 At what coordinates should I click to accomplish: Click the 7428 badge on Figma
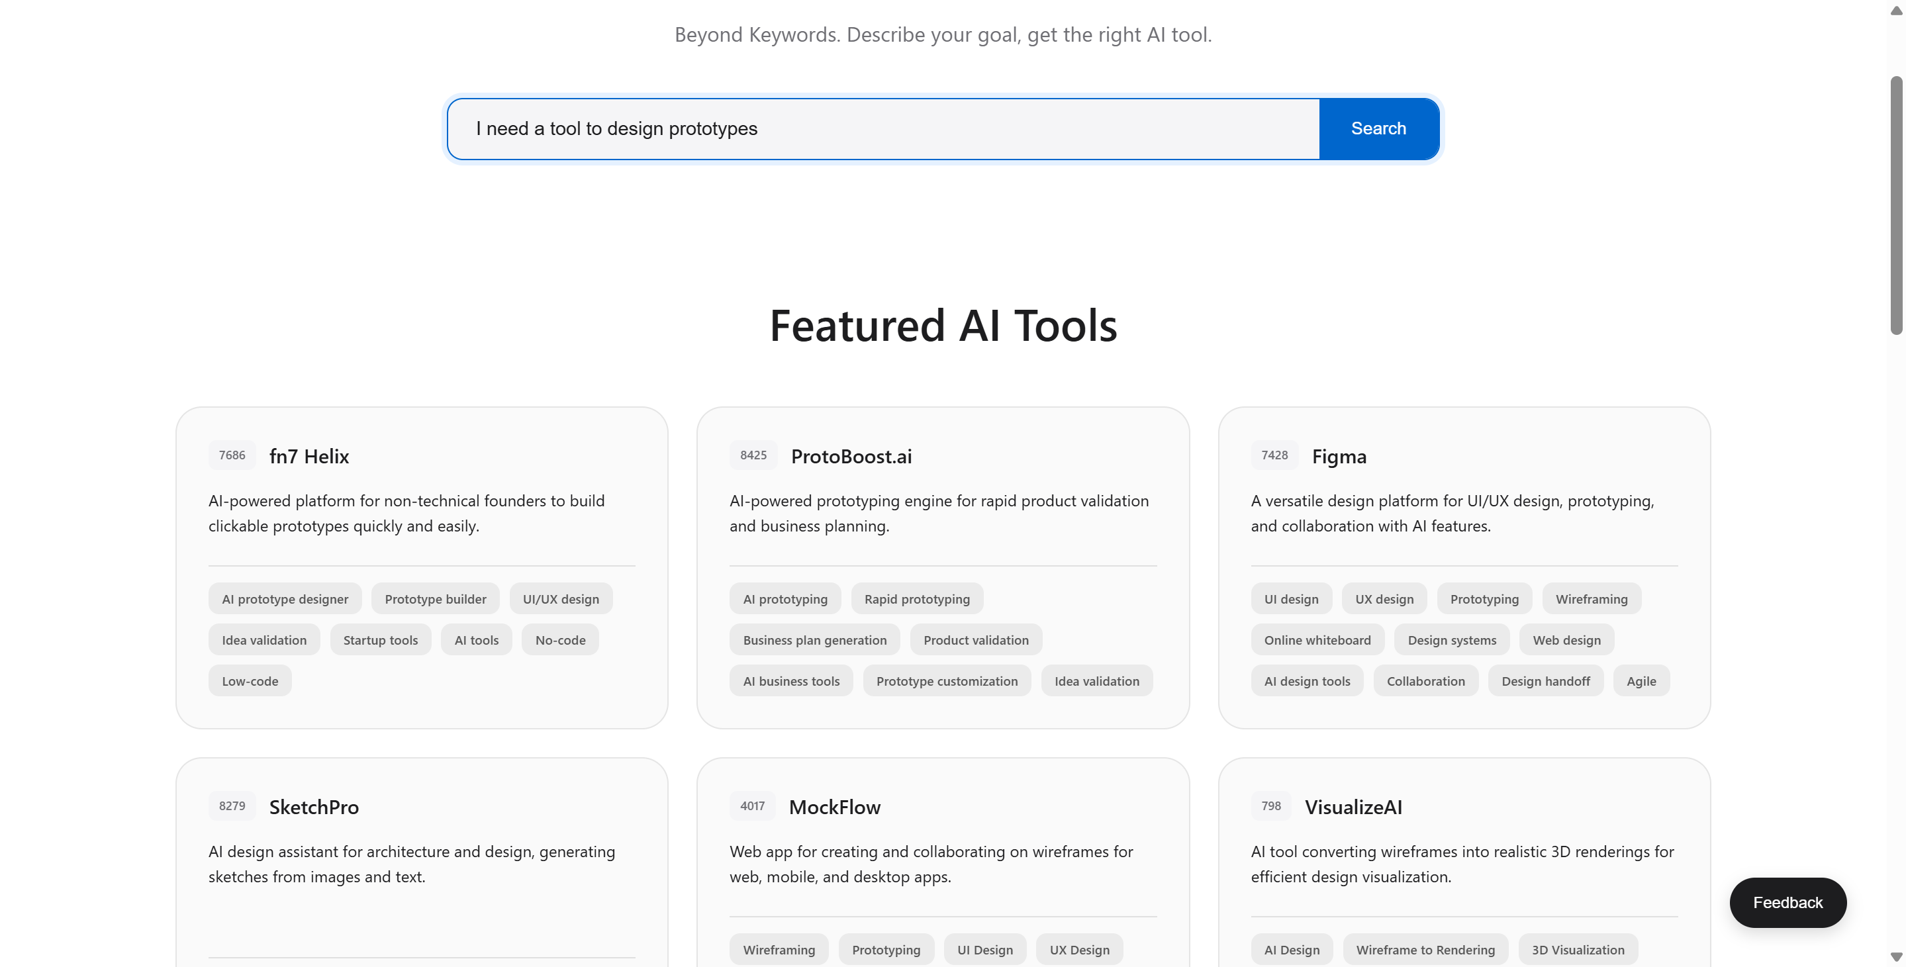tap(1274, 455)
